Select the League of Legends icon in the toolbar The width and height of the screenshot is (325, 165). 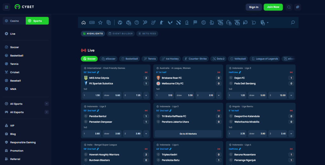coord(212,23)
